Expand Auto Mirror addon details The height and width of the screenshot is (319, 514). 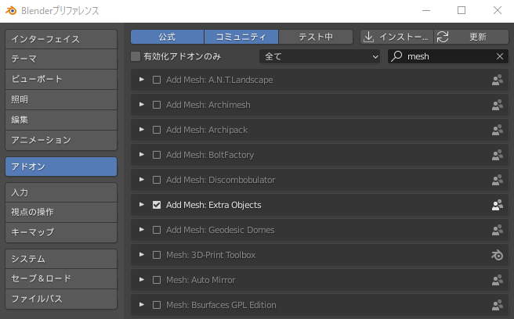click(x=142, y=280)
